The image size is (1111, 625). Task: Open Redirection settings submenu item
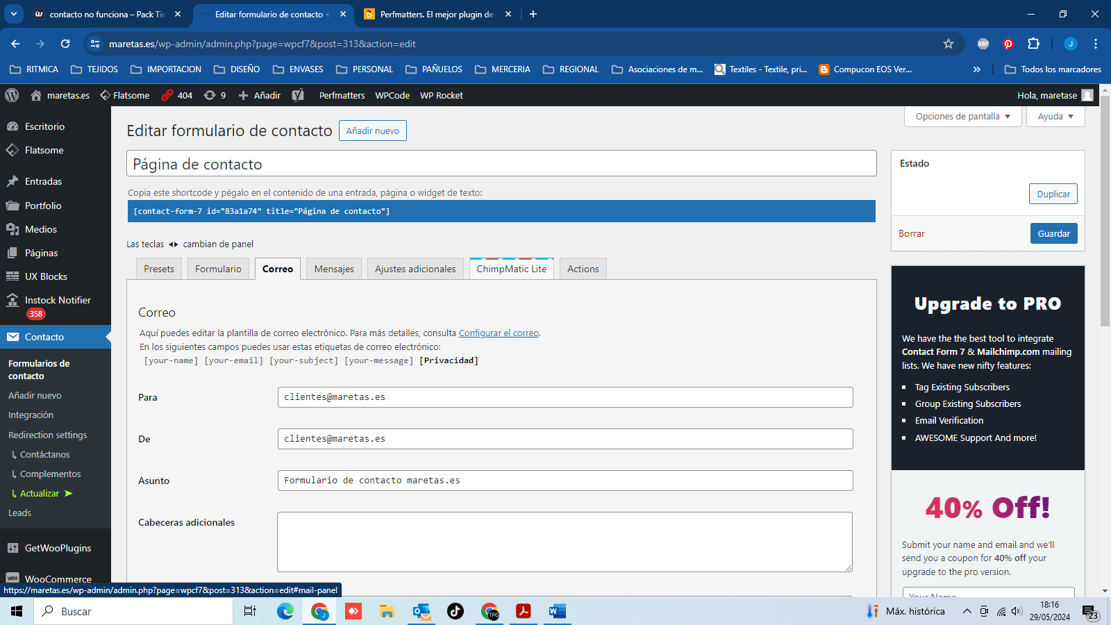click(48, 435)
